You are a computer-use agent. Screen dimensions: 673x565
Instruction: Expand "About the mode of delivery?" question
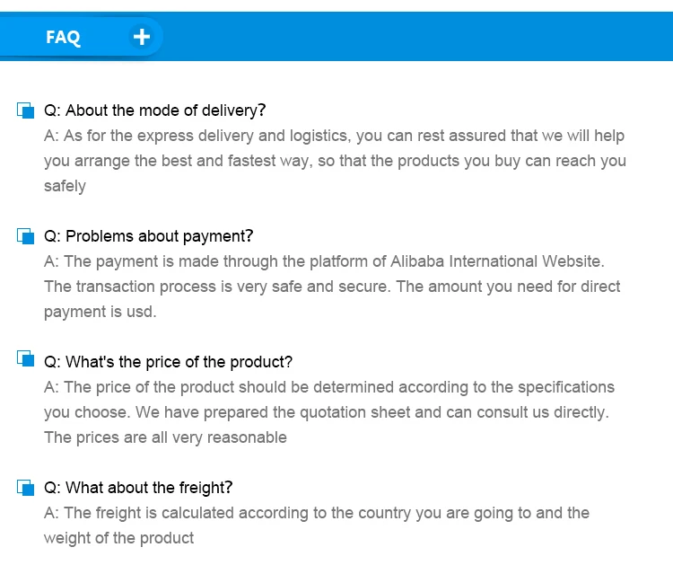pos(155,110)
